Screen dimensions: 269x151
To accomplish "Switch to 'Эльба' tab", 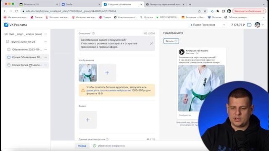I will 81,4.
